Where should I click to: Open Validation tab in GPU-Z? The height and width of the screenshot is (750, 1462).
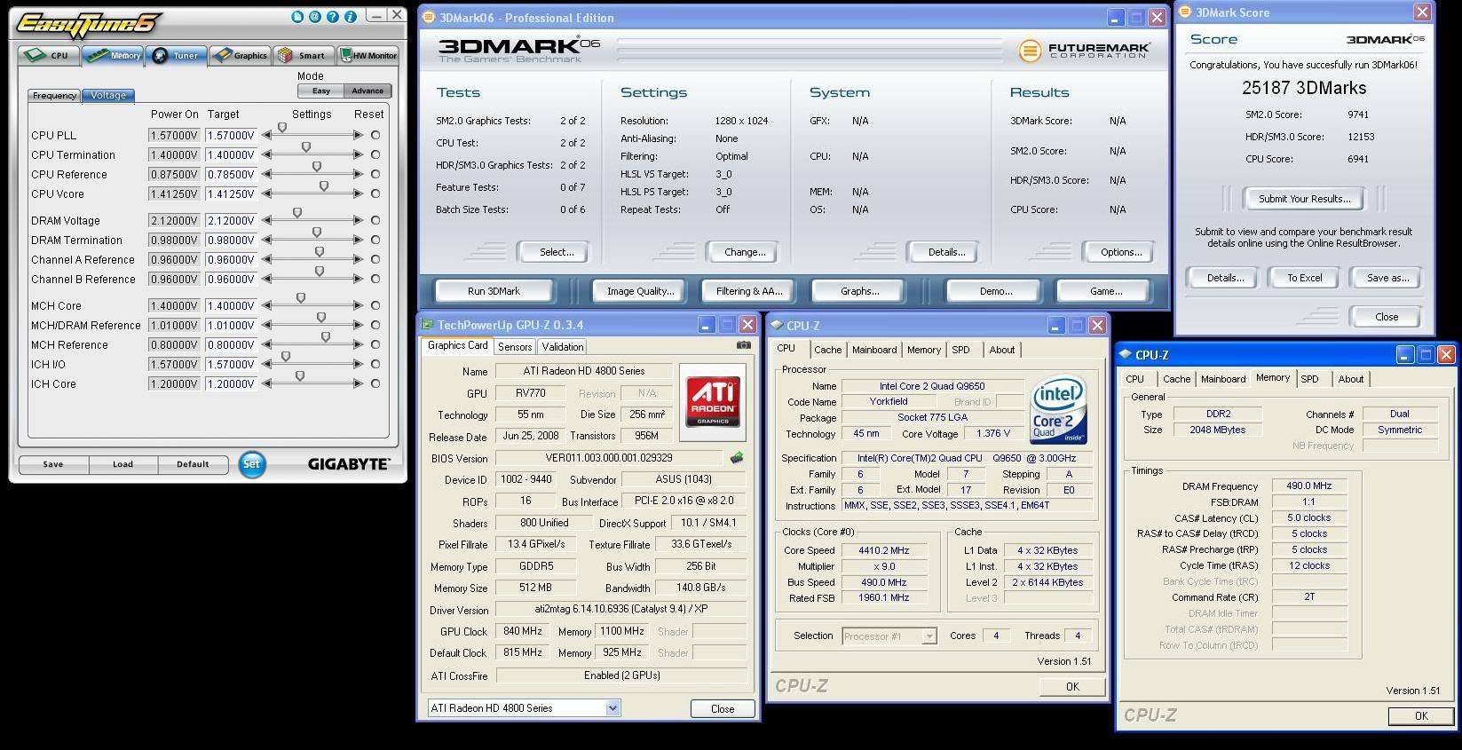(563, 347)
